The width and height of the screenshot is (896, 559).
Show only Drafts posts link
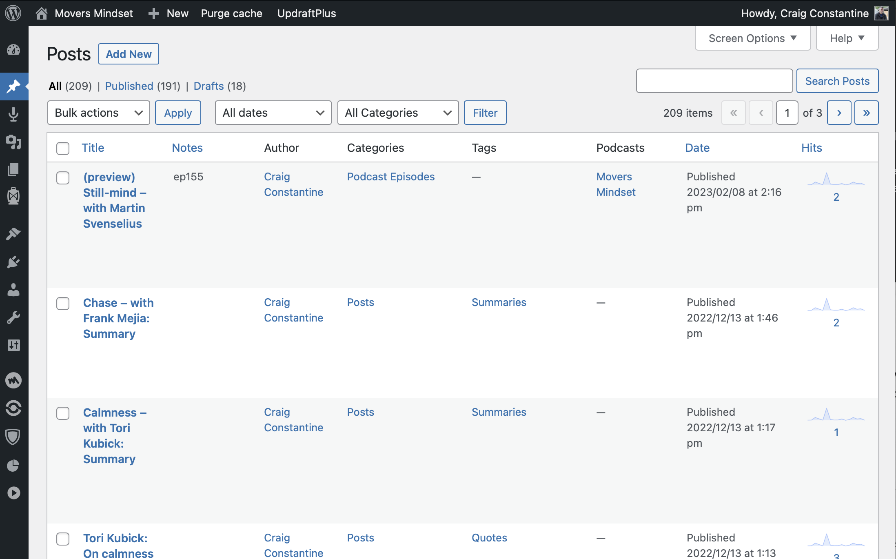[x=208, y=86]
